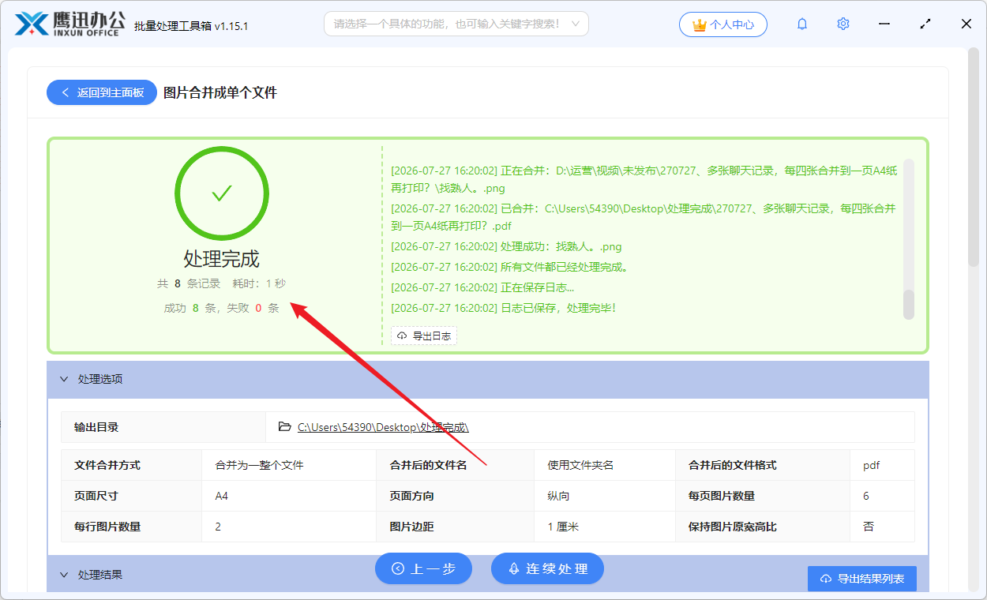Click the 图片边距 label cell
This screenshot has width=987, height=600.
456,527
